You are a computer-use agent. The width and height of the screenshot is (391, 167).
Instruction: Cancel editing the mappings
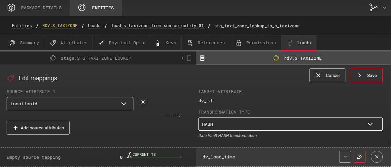(x=327, y=75)
